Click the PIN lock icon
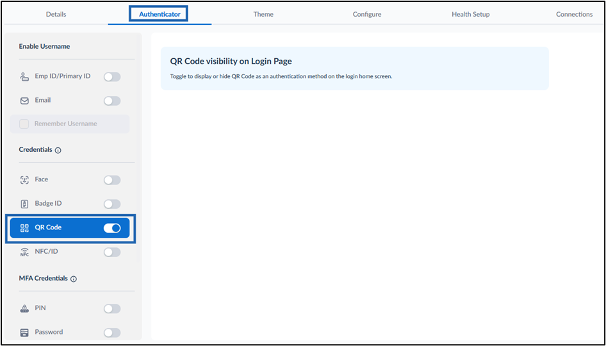This screenshot has width=606, height=346. tap(24, 308)
